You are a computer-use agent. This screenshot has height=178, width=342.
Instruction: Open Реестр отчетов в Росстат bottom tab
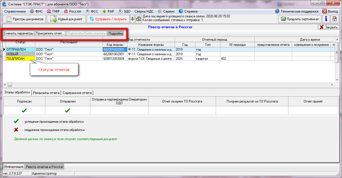45,167
